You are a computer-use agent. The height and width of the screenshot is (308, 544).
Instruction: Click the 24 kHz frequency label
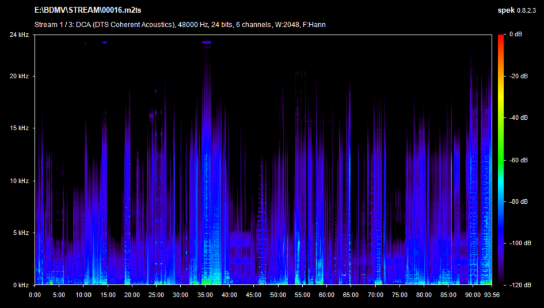pyautogui.click(x=20, y=35)
